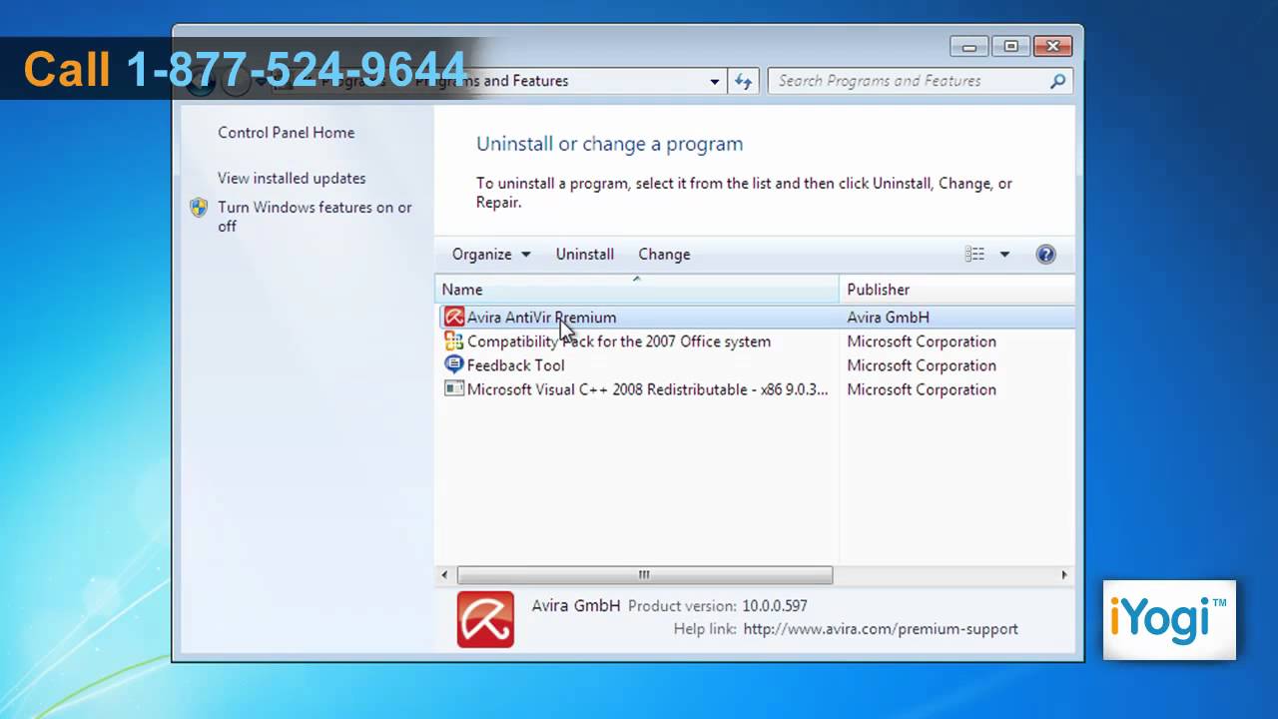Click the horizontal scrollbar thumb

click(645, 575)
